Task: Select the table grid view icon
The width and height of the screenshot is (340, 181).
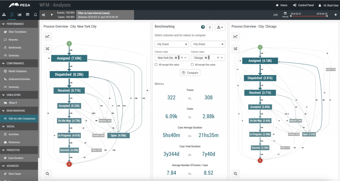Action: point(28,15)
